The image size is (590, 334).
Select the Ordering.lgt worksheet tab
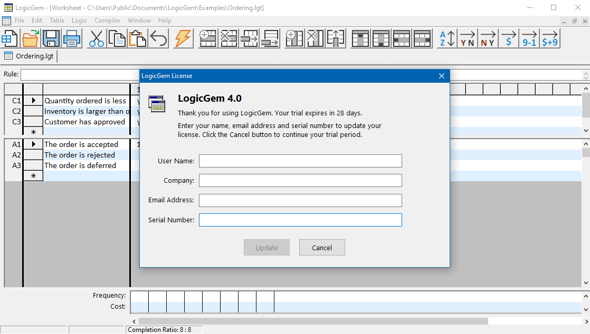click(30, 55)
